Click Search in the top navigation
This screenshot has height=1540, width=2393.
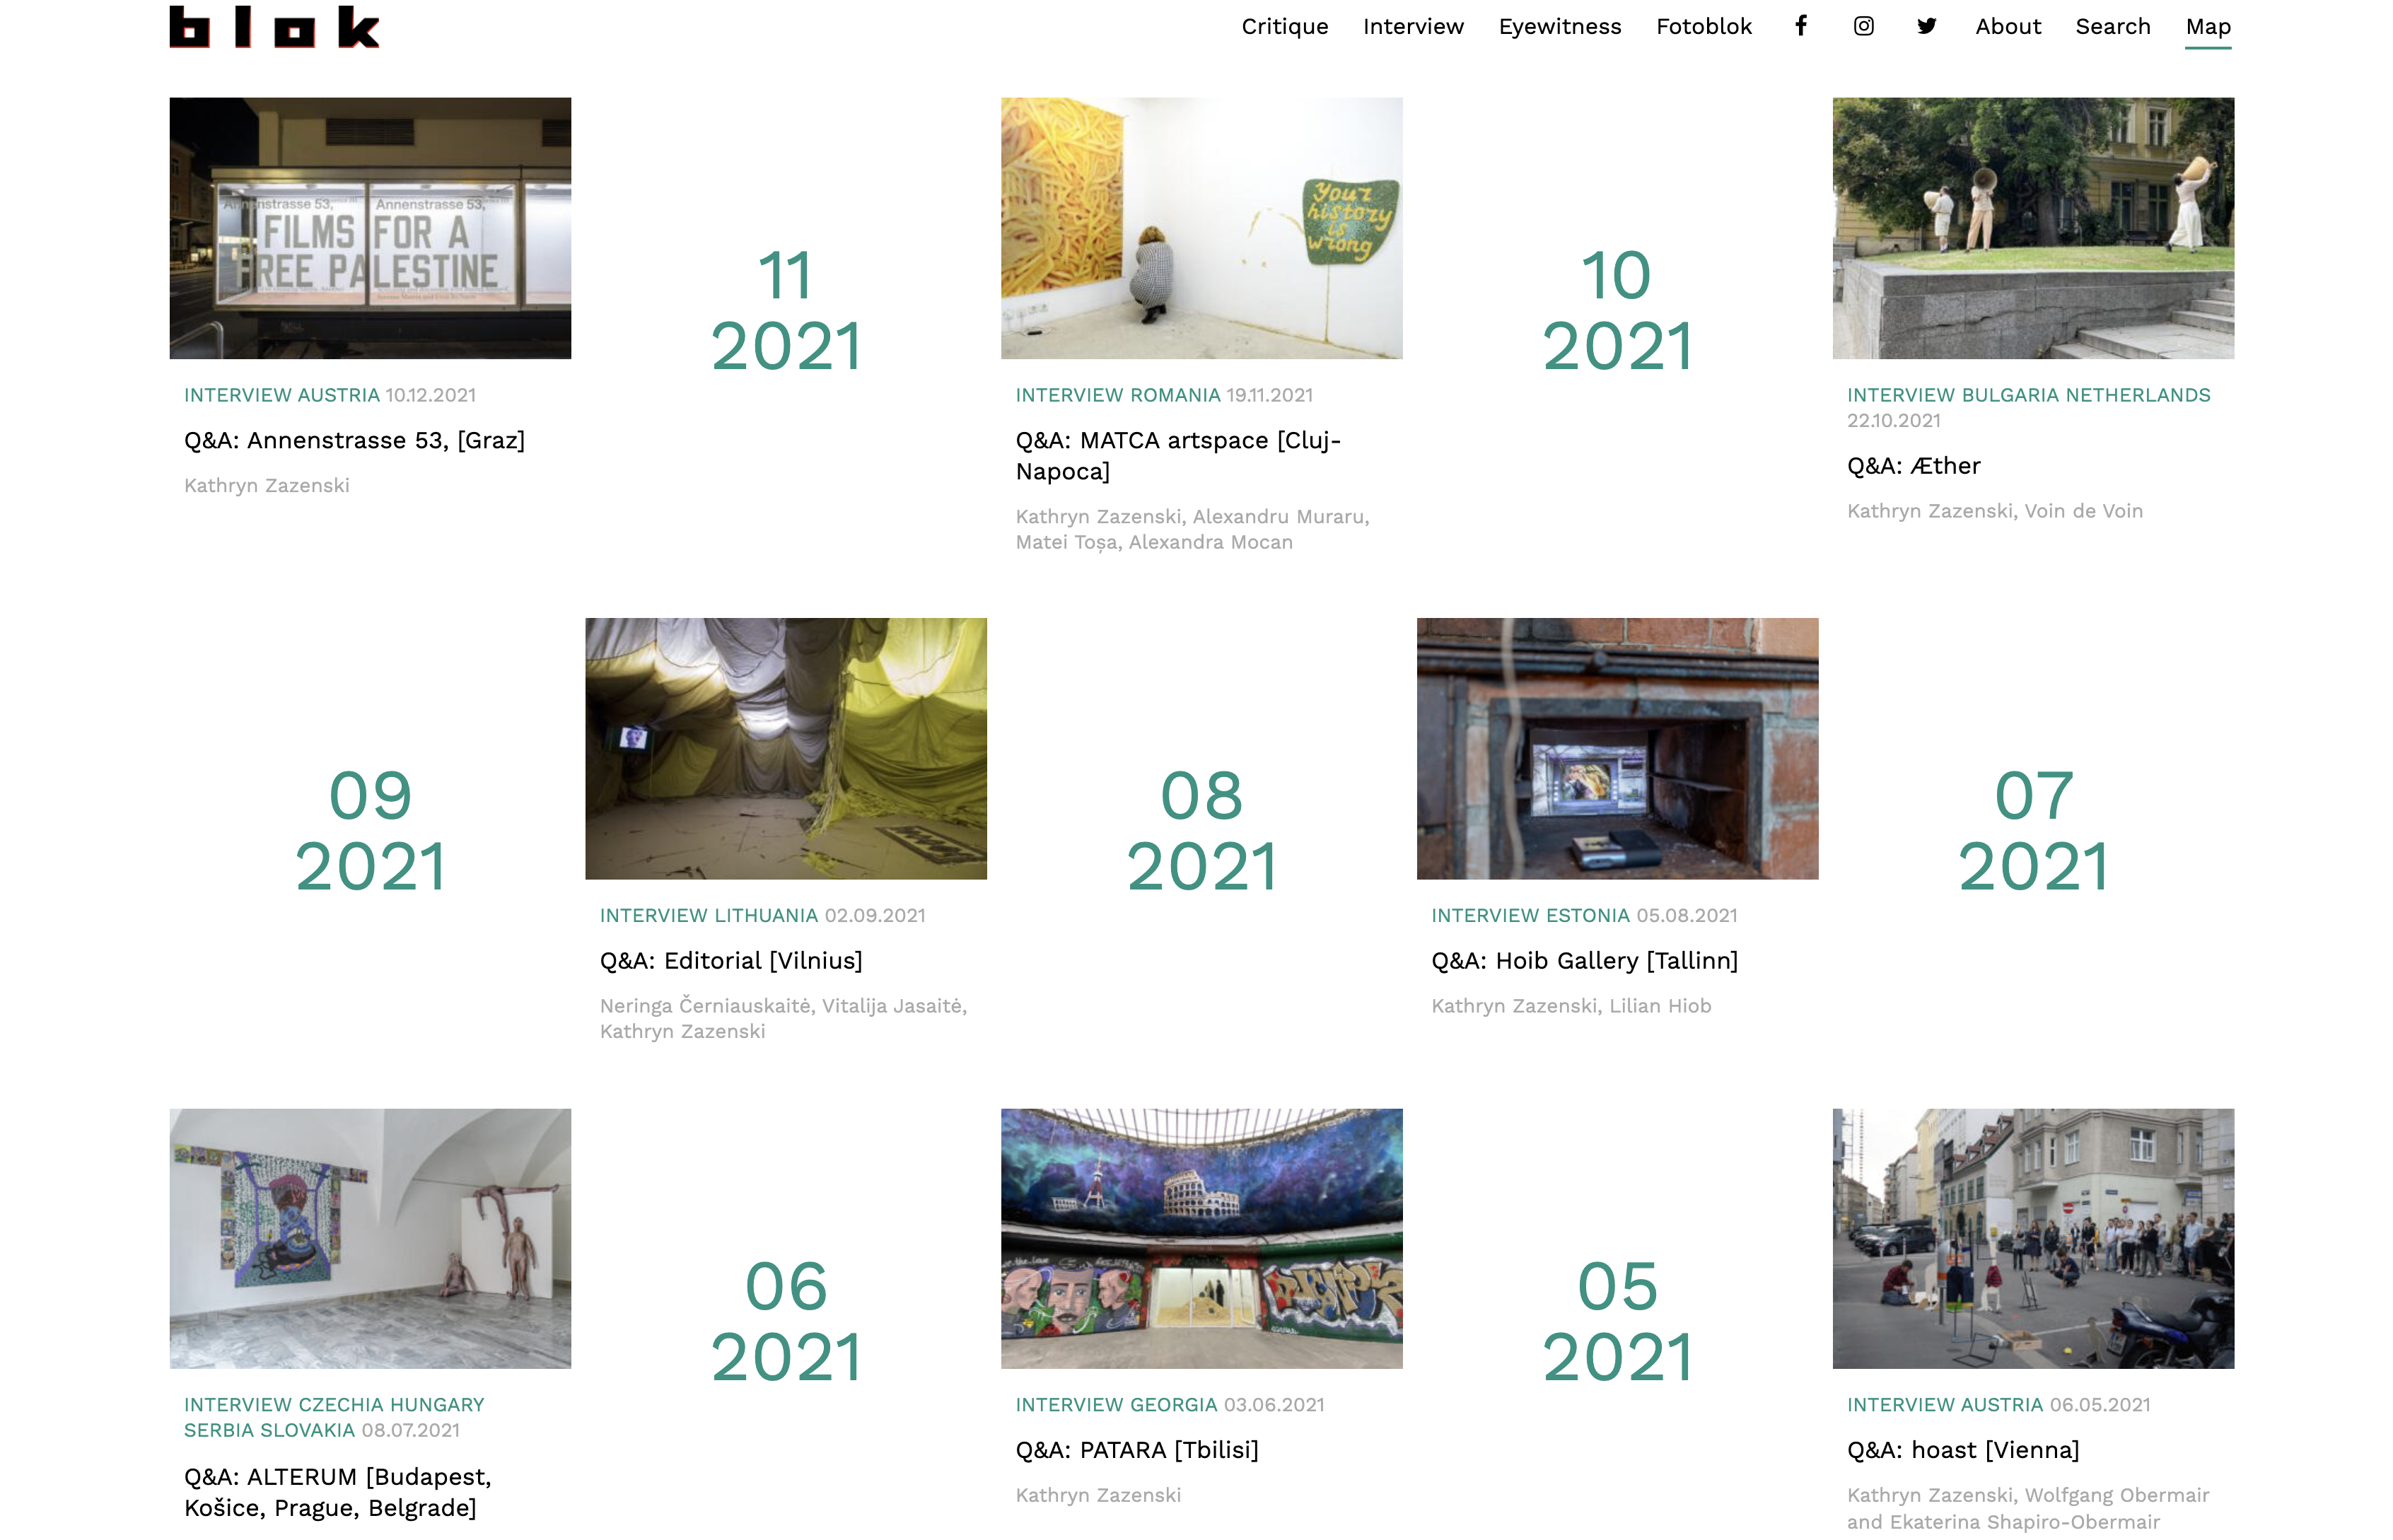tap(2112, 27)
